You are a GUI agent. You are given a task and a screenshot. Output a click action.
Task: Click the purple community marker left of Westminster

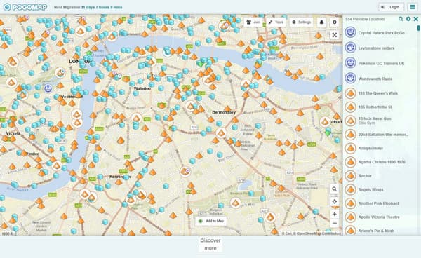[48, 88]
